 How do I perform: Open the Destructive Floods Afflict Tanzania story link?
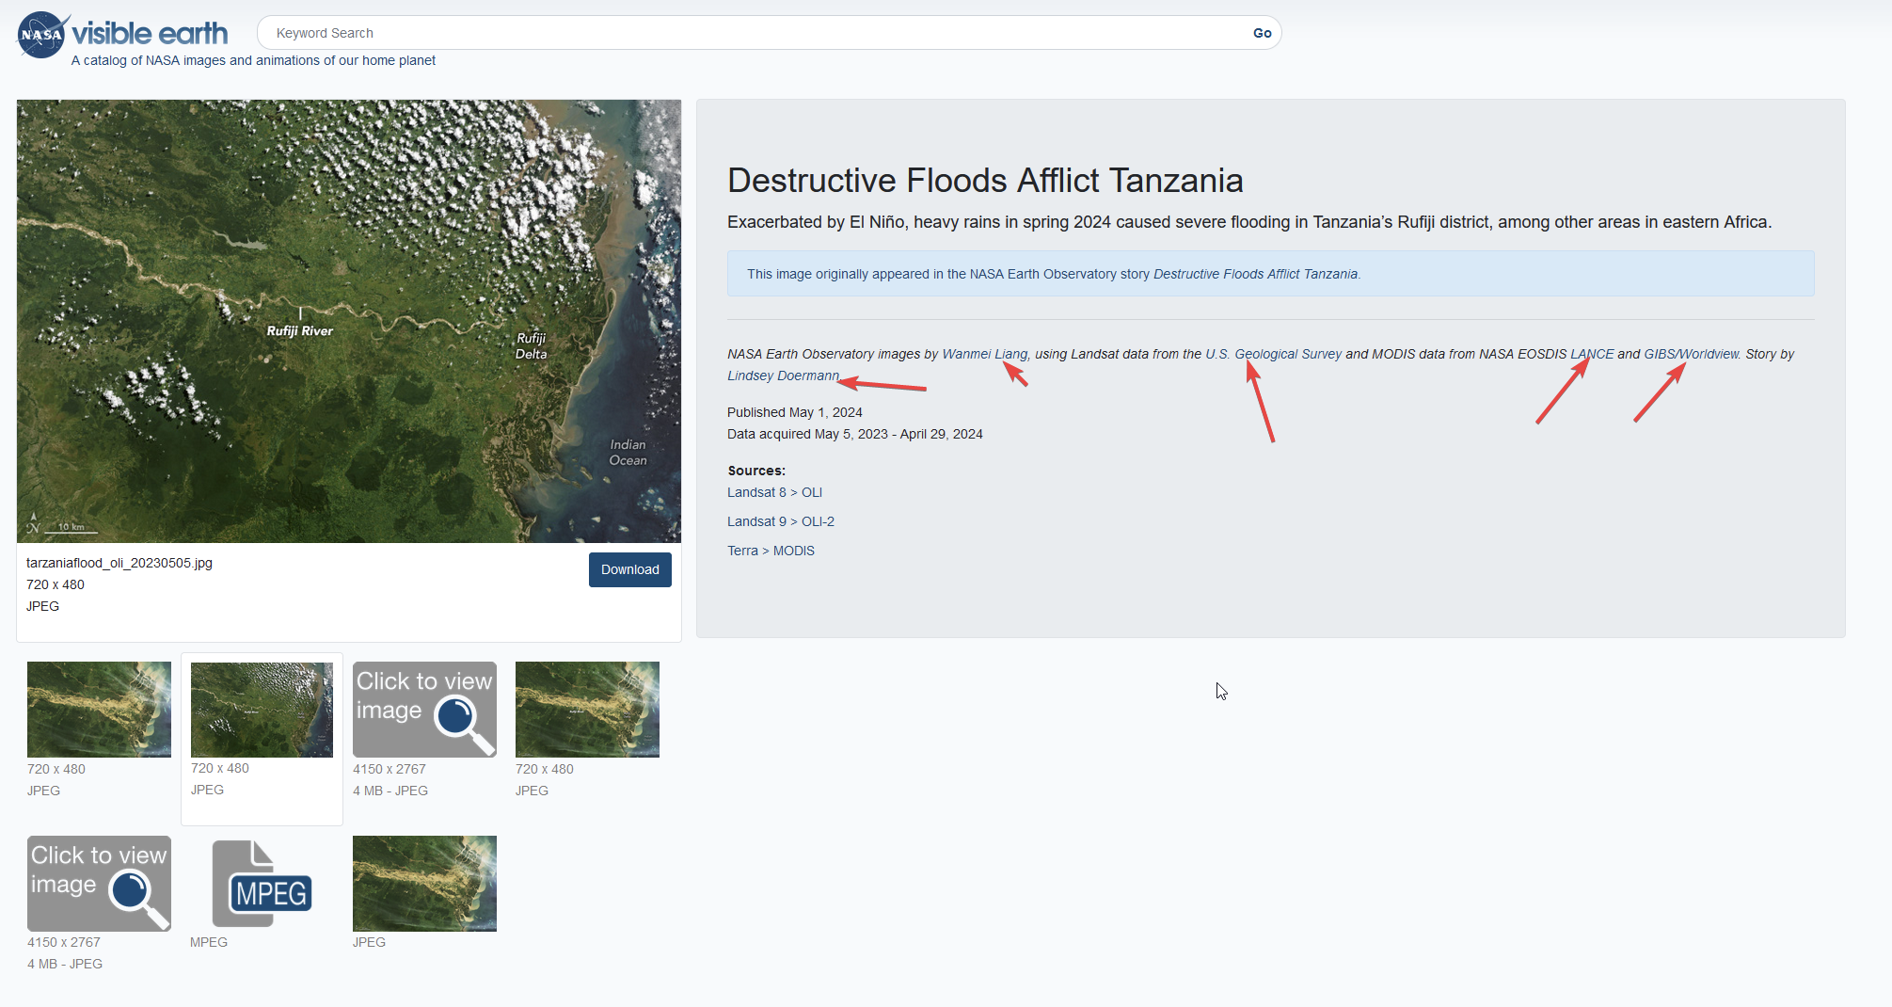pos(1256,274)
